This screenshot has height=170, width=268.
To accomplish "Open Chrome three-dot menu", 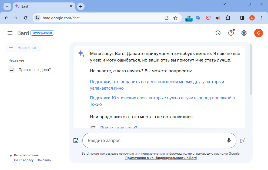I will coord(262,18).
